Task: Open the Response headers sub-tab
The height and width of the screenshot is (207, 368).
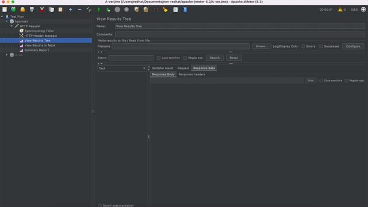Action: point(192,74)
